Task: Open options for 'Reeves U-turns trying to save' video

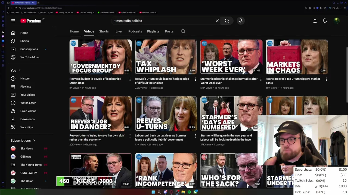Action: coord(130,136)
